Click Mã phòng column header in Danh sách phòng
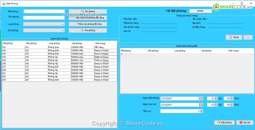This screenshot has width=255, height=130. [x=13, y=43]
